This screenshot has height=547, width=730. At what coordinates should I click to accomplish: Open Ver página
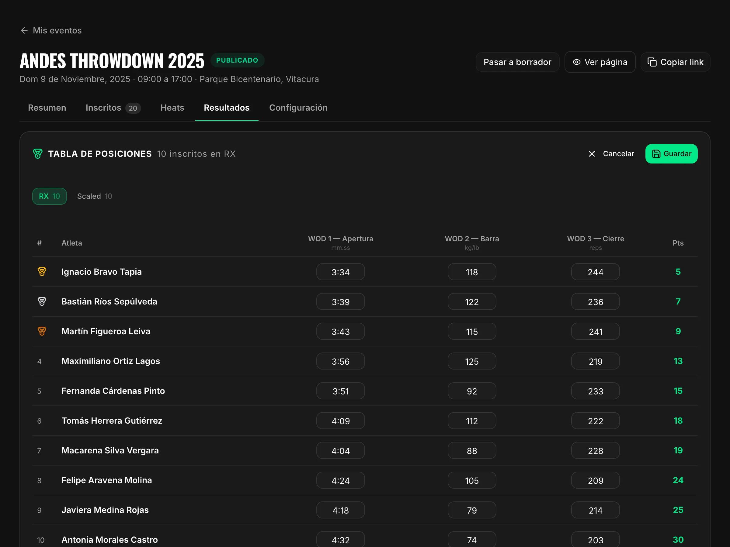600,62
